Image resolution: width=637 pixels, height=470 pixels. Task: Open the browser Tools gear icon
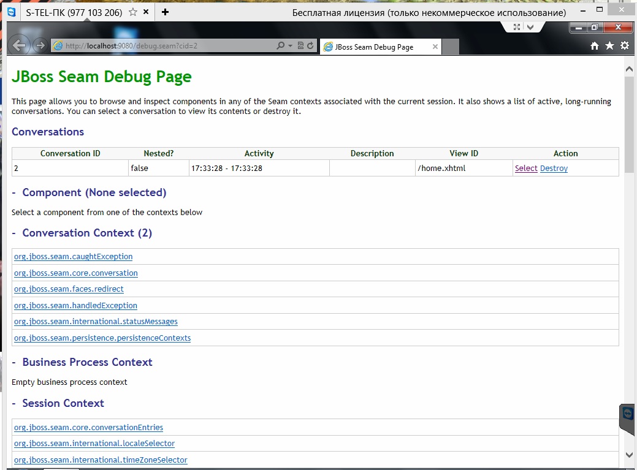[x=625, y=46]
